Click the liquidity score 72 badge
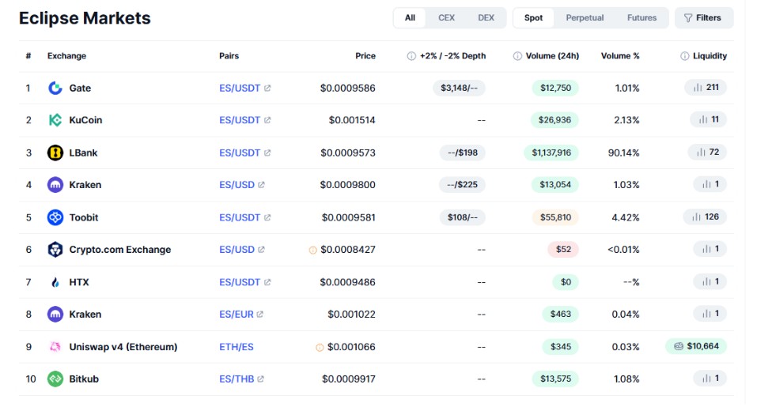 pos(707,153)
